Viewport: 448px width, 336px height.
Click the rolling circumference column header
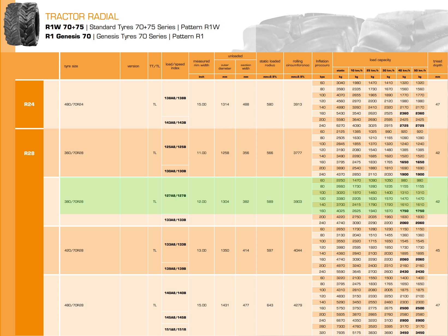[298, 63]
